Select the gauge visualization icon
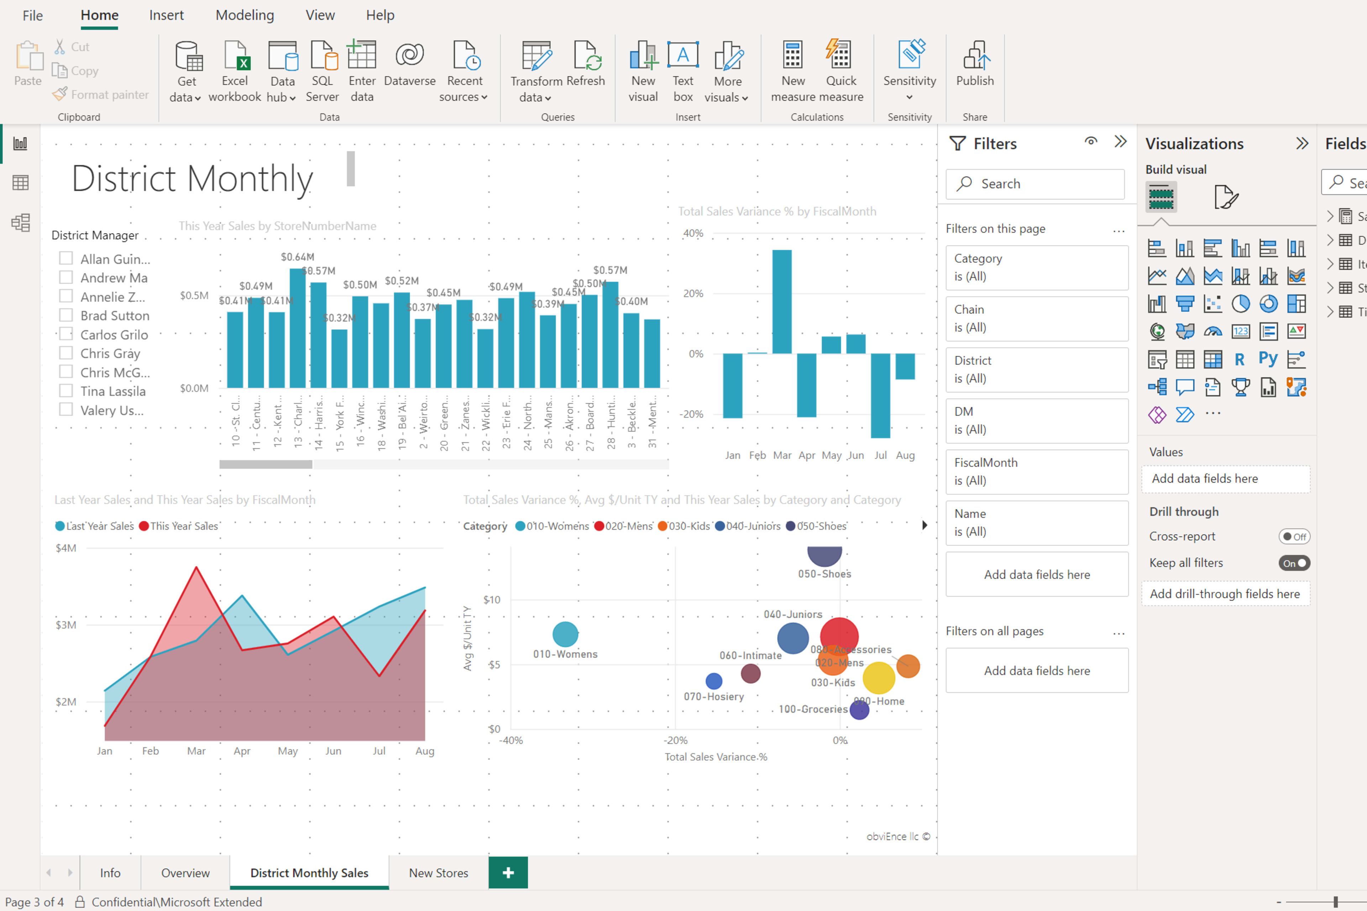The height and width of the screenshot is (911, 1367). coord(1213,331)
